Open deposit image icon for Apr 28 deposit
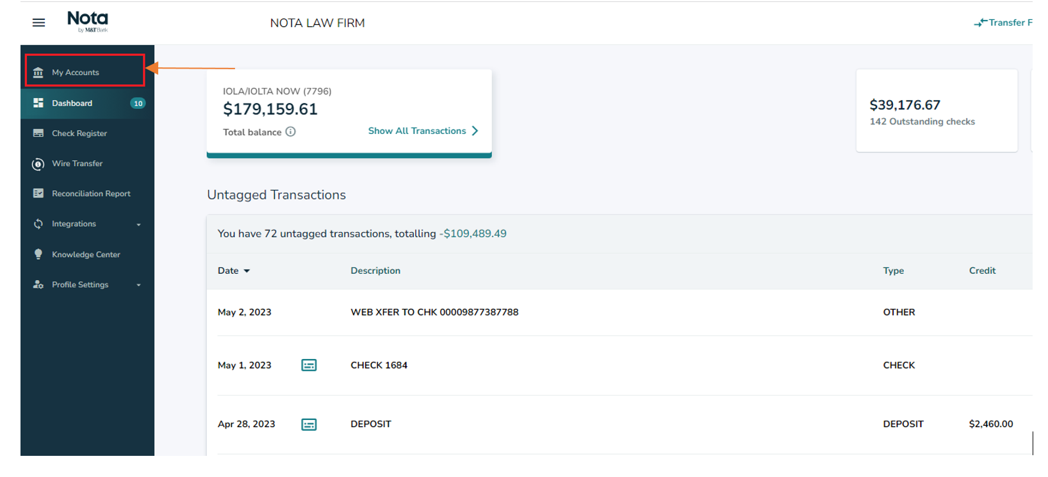 (x=309, y=424)
